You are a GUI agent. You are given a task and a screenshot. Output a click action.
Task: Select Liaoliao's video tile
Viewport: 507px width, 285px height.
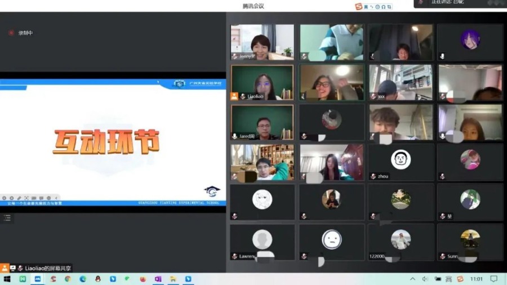[262, 82]
